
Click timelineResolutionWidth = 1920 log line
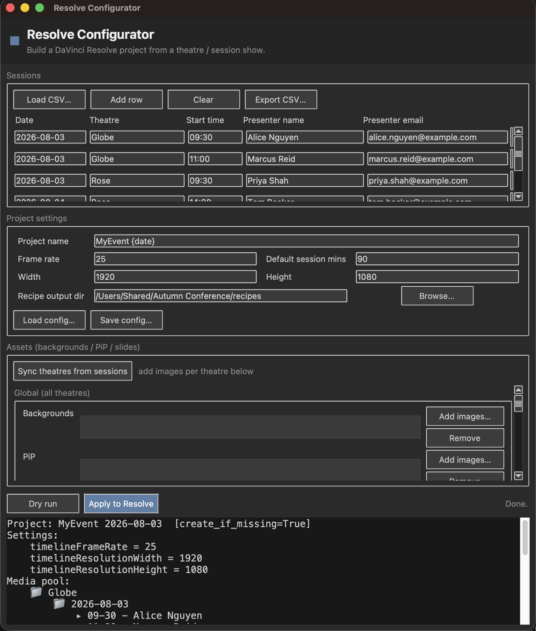116,558
